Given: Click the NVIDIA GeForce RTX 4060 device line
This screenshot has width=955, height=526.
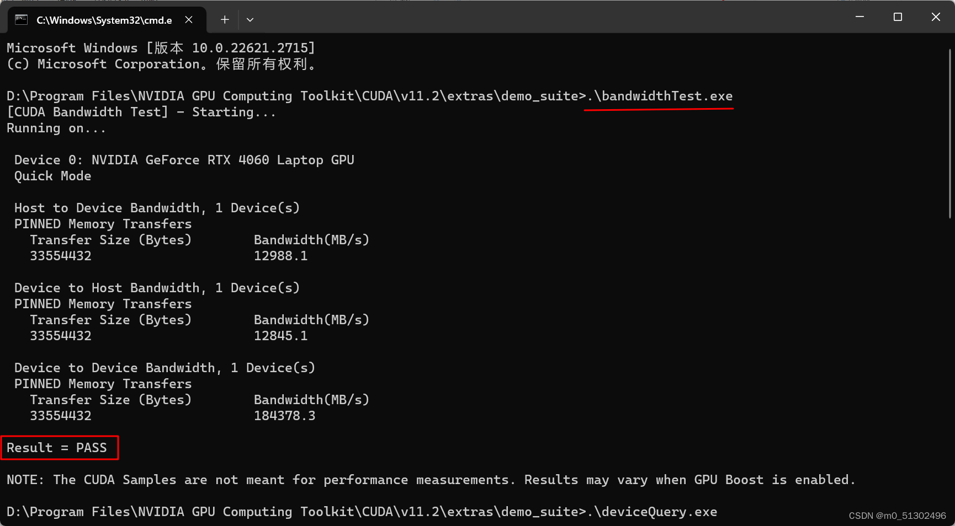Looking at the screenshot, I should click(x=184, y=159).
